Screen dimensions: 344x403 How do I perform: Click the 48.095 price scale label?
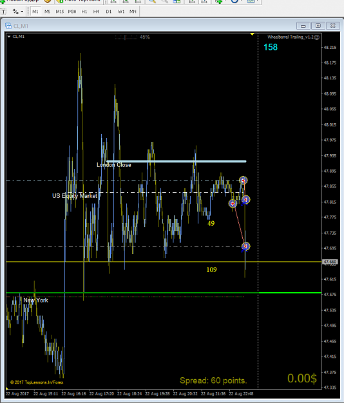330,93
